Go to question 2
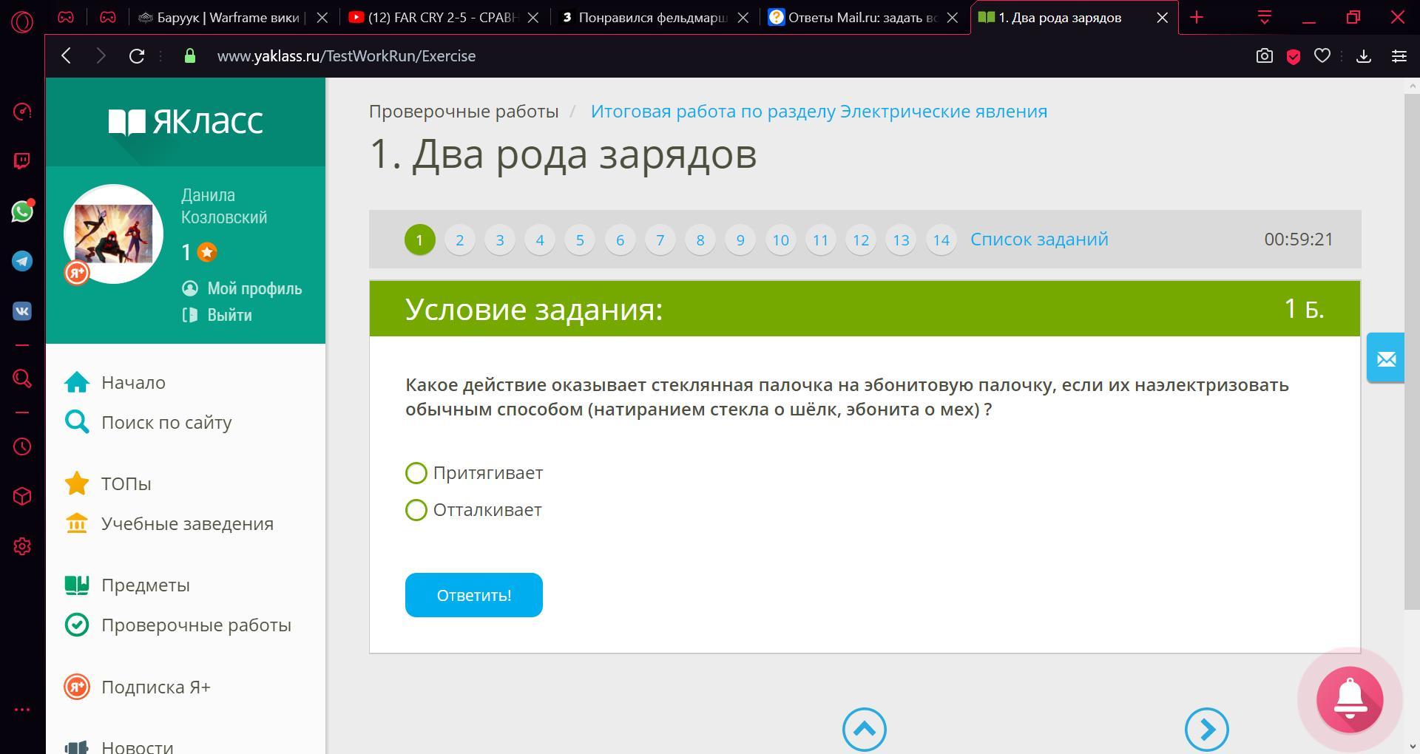This screenshot has height=754, width=1420. 460,240
